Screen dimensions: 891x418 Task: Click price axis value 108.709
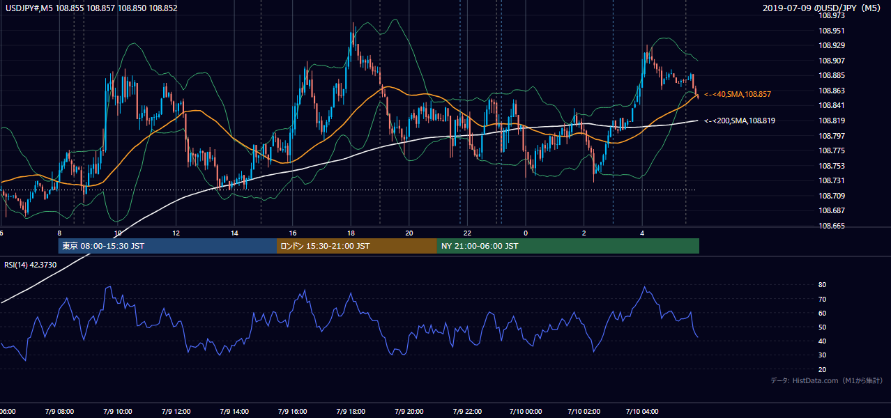[x=832, y=196]
